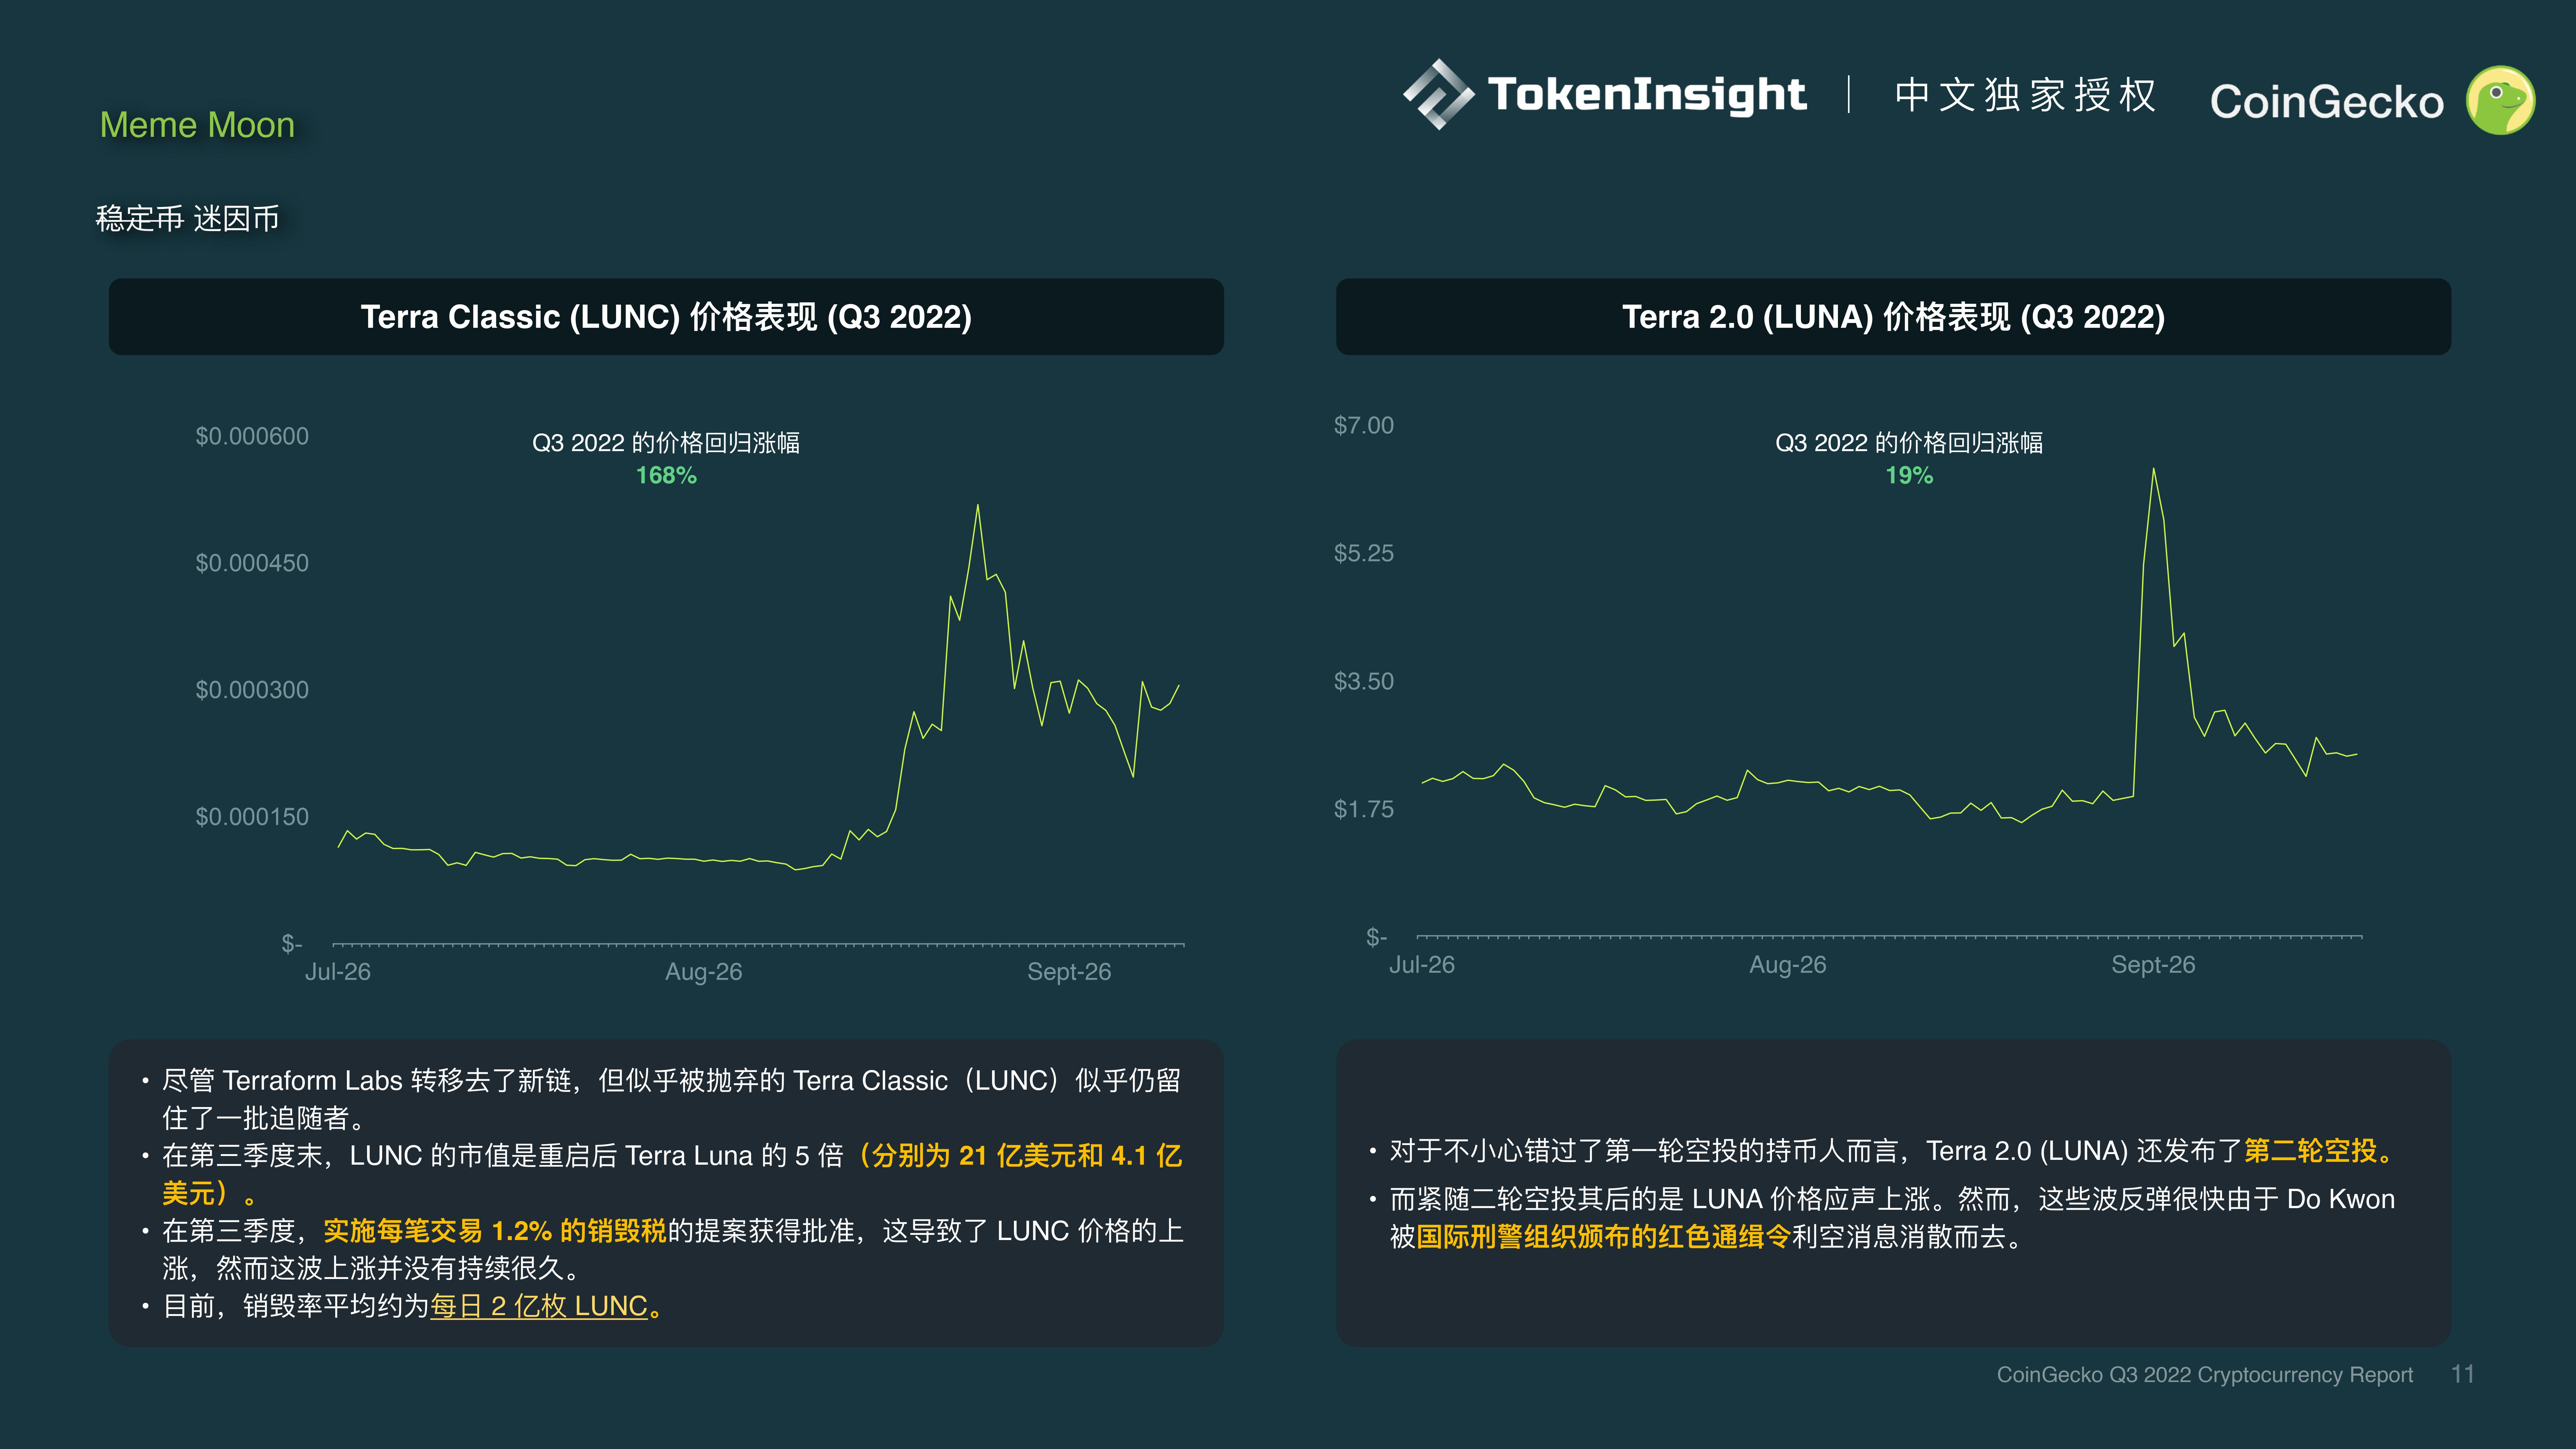Click the 中文独家授权 label
The height and width of the screenshot is (1449, 2576).
click(2026, 95)
